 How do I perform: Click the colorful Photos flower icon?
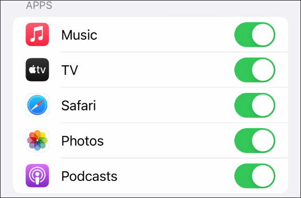(37, 140)
